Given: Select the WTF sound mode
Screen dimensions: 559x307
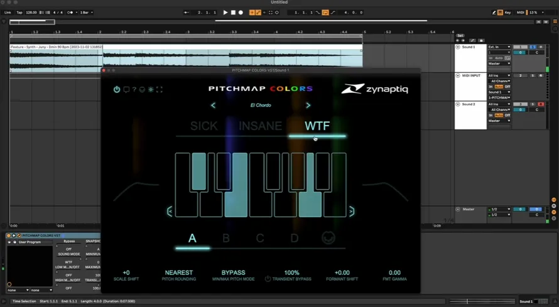Looking at the screenshot, I should coord(317,126).
